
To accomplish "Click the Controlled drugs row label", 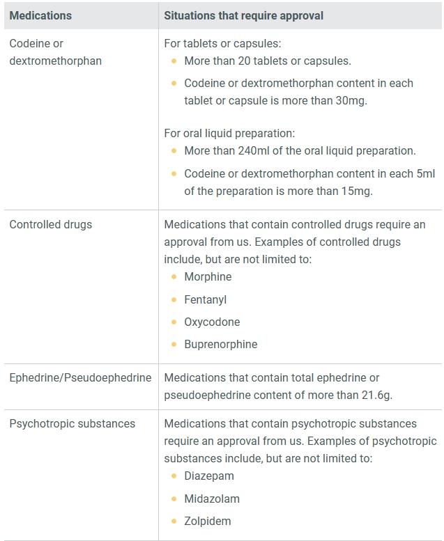I will tap(51, 225).
